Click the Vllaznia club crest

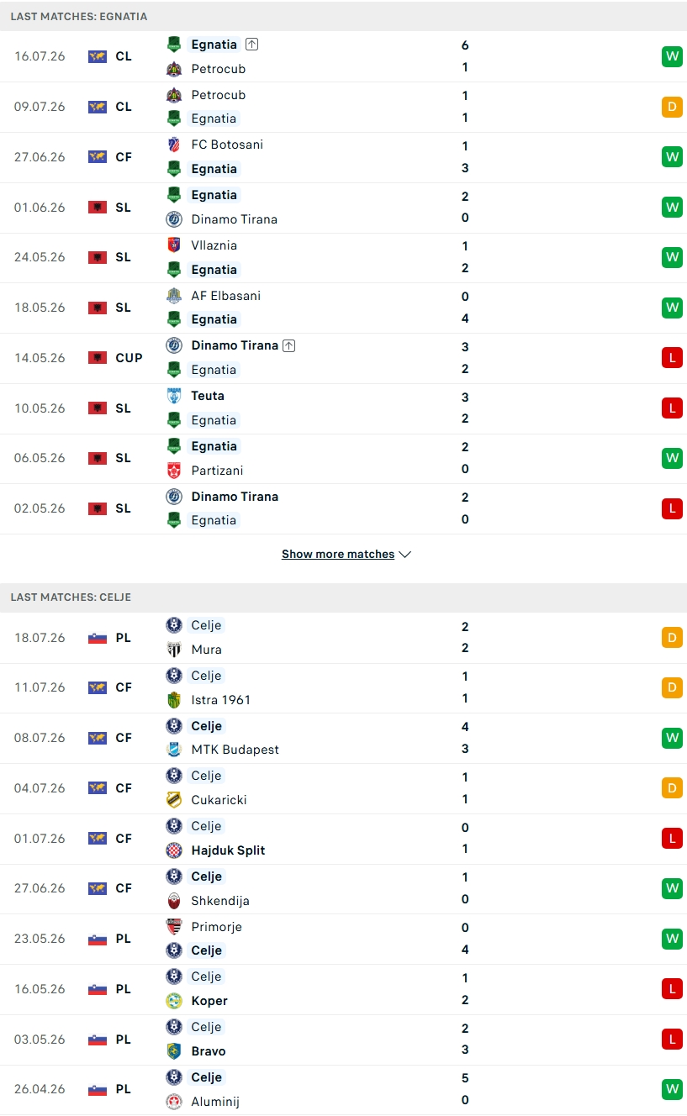click(174, 245)
